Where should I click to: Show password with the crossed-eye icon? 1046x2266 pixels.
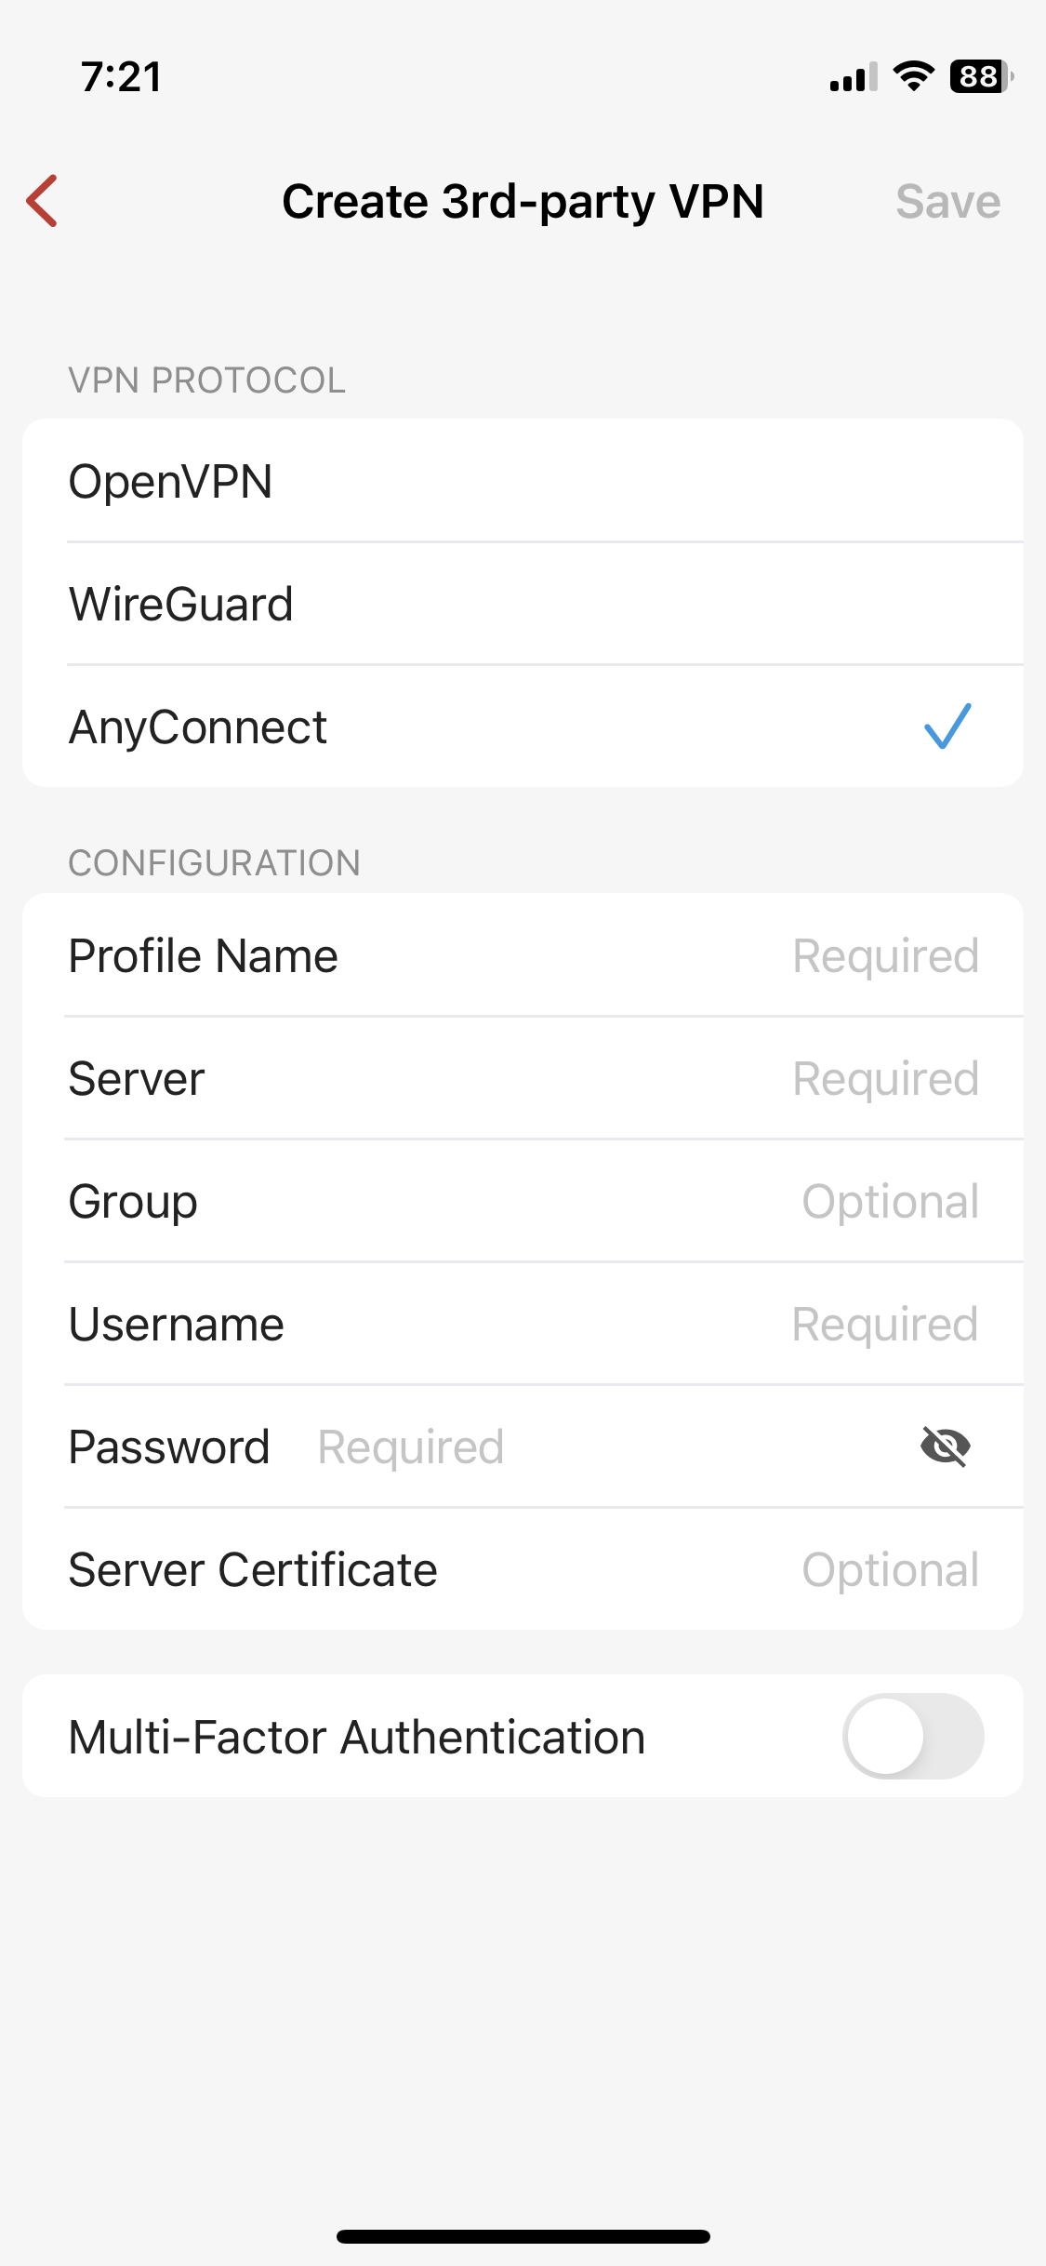pyautogui.click(x=946, y=1446)
